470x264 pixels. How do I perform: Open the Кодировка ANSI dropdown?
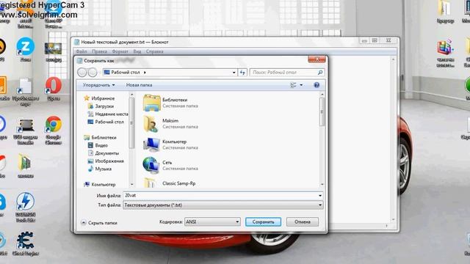[x=212, y=221]
